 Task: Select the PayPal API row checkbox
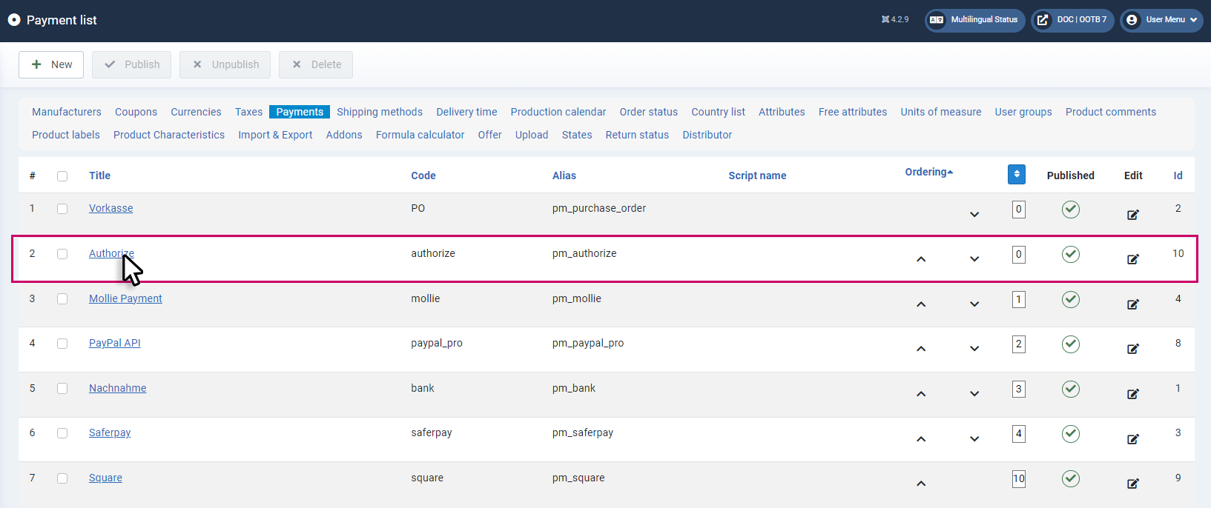coord(62,344)
